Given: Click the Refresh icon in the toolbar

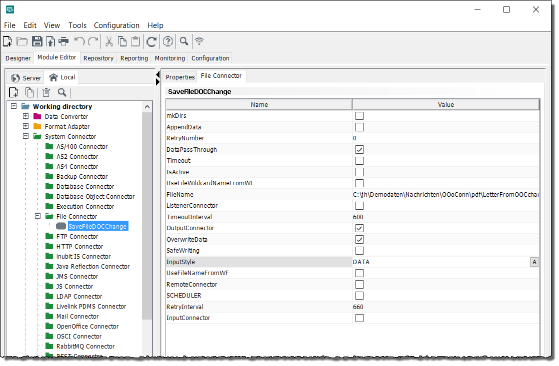Looking at the screenshot, I should 151,41.
